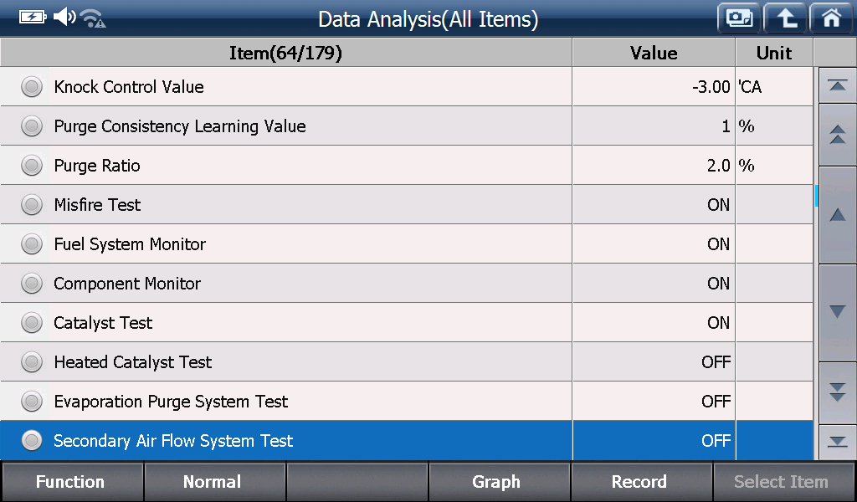
Task: Move up one row arrow
Action: pyautogui.click(x=837, y=215)
